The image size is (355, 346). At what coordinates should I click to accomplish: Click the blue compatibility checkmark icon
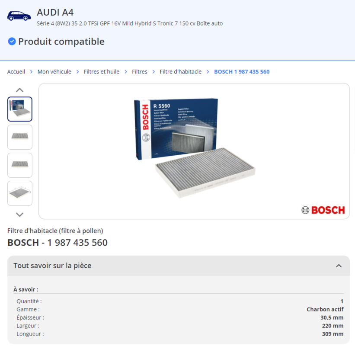pyautogui.click(x=12, y=42)
